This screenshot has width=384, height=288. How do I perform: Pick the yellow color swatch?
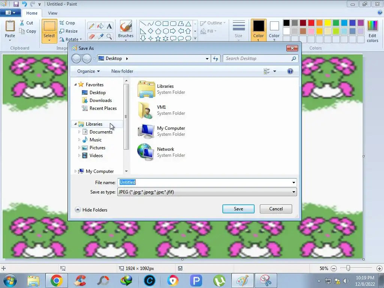(x=328, y=23)
